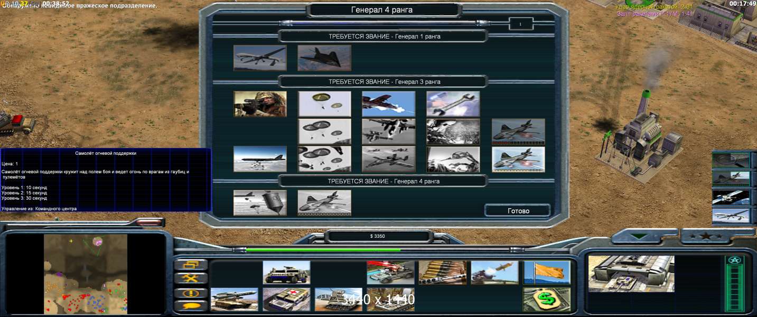Build the Humvee from the command bar
The image size is (757, 317).
287,273
